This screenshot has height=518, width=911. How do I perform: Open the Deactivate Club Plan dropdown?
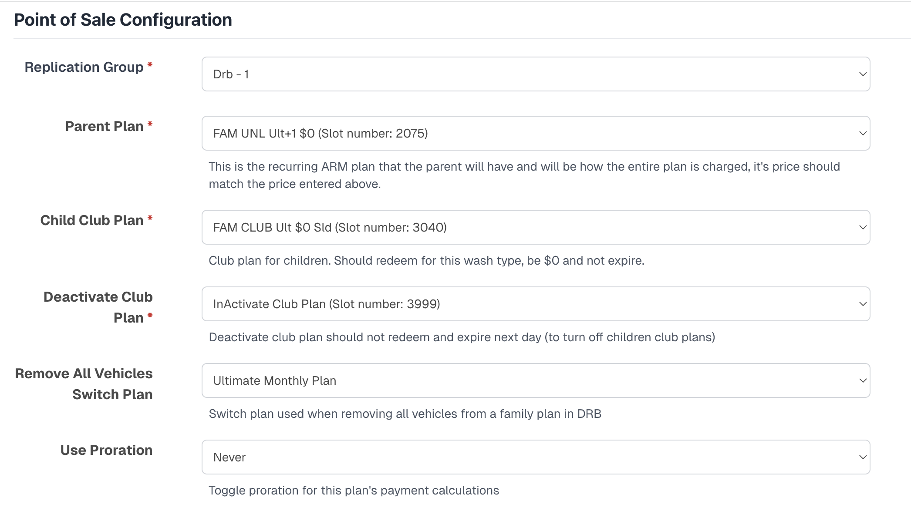pos(535,304)
